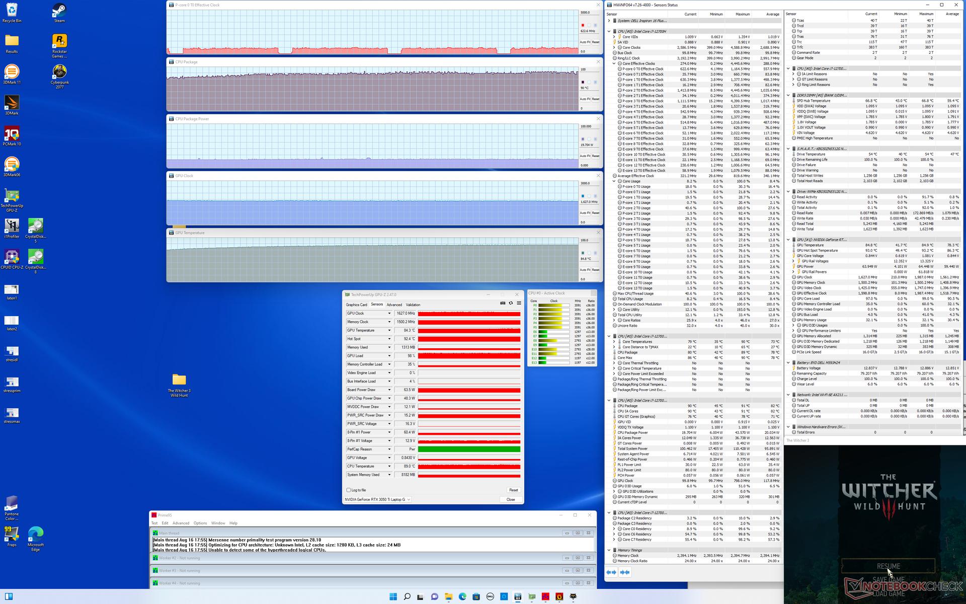Click red graph color square in P-core clock panel
This screenshot has width=966, height=604.
coord(583,25)
